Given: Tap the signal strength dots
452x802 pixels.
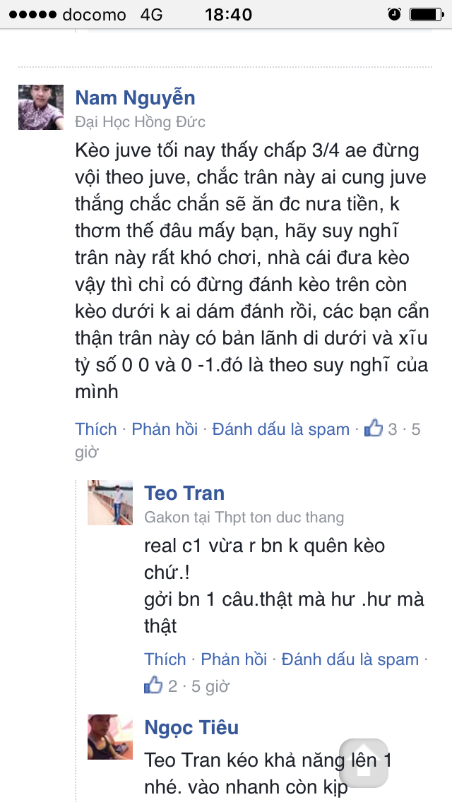Looking at the screenshot, I should (32, 14).
